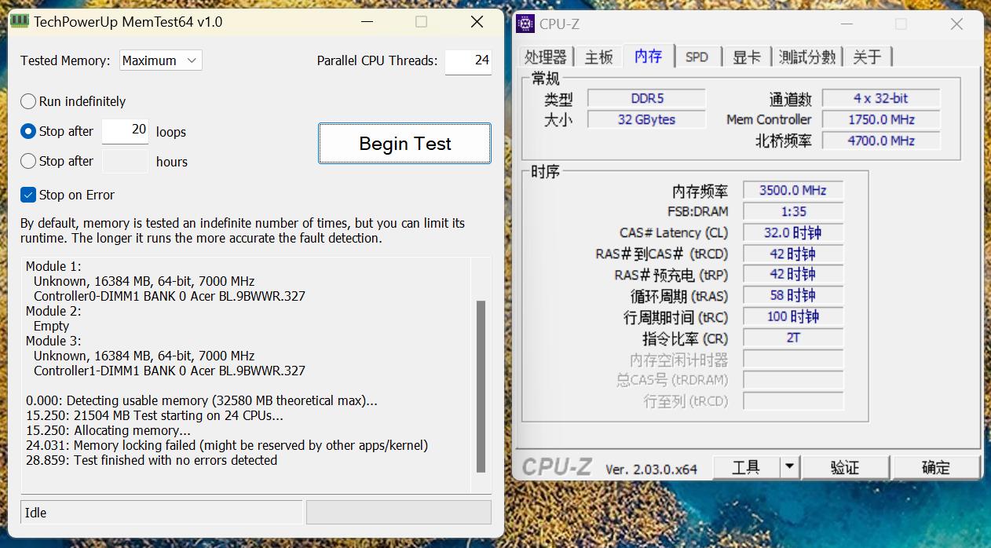The width and height of the screenshot is (991, 548).
Task: Select the Stop after hours option
Action: pyautogui.click(x=28, y=162)
